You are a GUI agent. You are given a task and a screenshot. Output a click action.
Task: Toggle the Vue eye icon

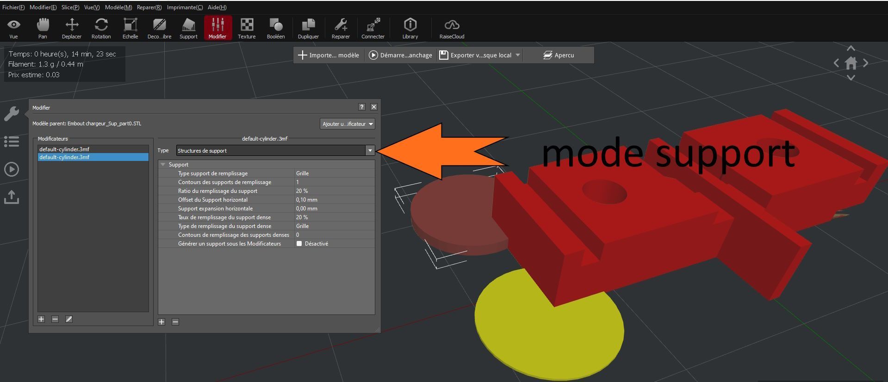click(x=14, y=28)
